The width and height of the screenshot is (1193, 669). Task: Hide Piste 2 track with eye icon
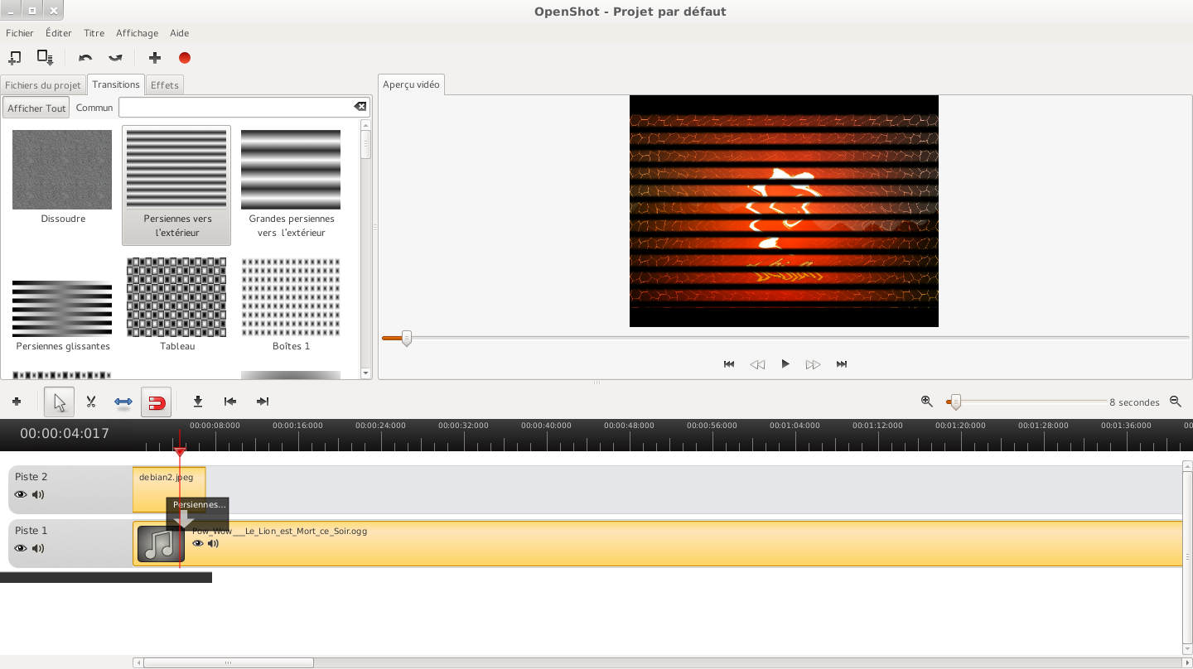[21, 495]
